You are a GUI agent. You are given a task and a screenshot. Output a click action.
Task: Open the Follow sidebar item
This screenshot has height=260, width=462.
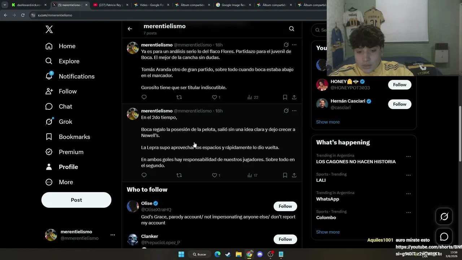[x=61, y=92]
